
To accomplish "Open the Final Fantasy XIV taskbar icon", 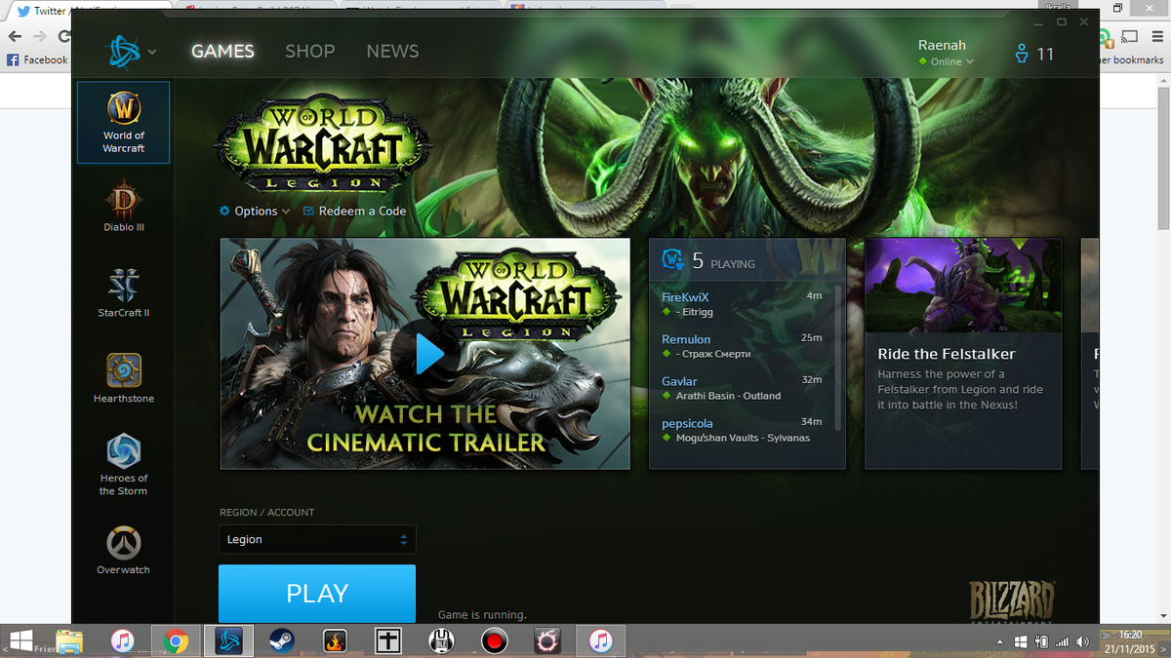I will (x=547, y=641).
